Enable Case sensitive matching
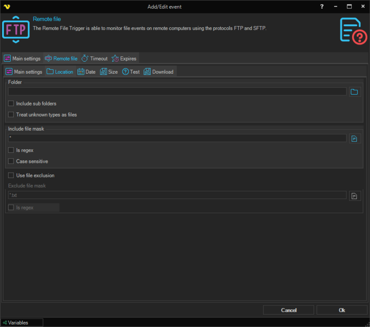Screen dimensions: 370x327 11,161
